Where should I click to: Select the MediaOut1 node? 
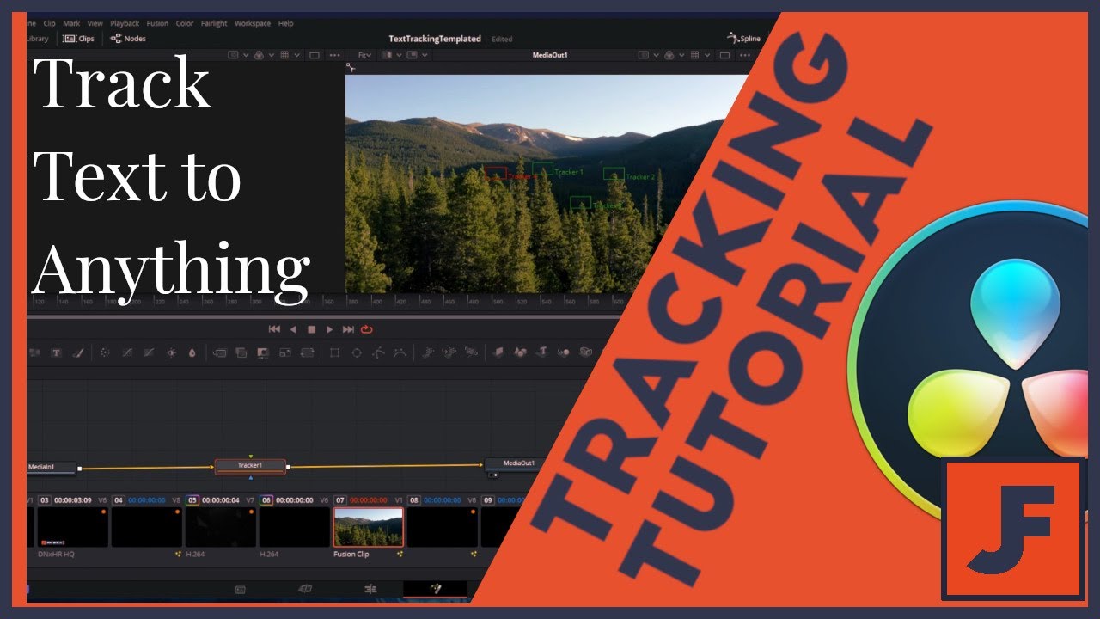[x=518, y=464]
